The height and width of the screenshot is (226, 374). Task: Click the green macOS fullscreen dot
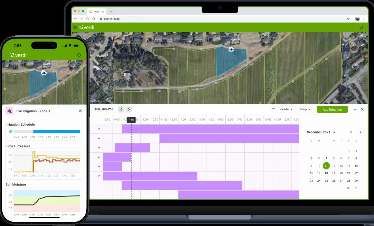pos(83,11)
